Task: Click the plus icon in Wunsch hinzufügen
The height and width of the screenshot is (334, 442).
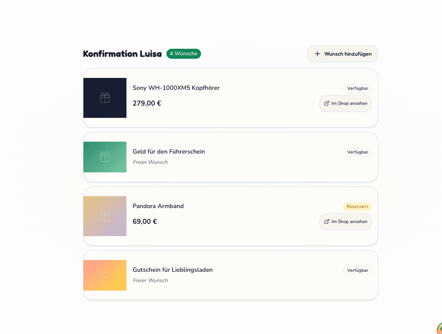Action: click(x=317, y=54)
